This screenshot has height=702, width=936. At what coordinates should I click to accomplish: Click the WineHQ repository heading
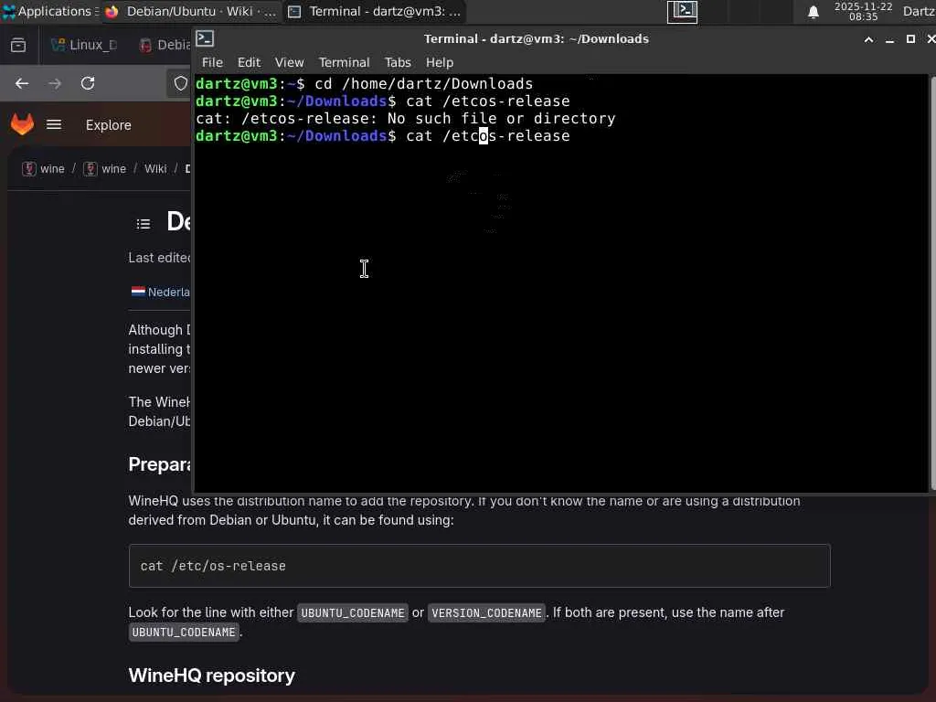click(211, 675)
